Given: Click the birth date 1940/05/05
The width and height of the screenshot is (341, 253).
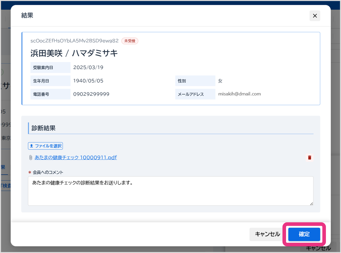Looking at the screenshot, I should [x=88, y=81].
